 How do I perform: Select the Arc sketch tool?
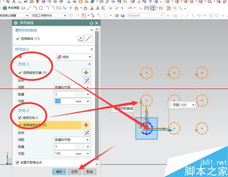(x=35, y=8)
